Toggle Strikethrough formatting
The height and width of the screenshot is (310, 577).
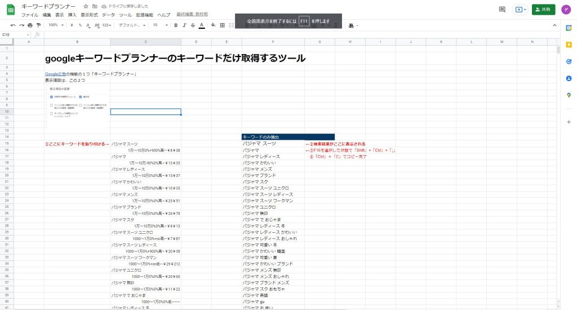pyautogui.click(x=193, y=25)
